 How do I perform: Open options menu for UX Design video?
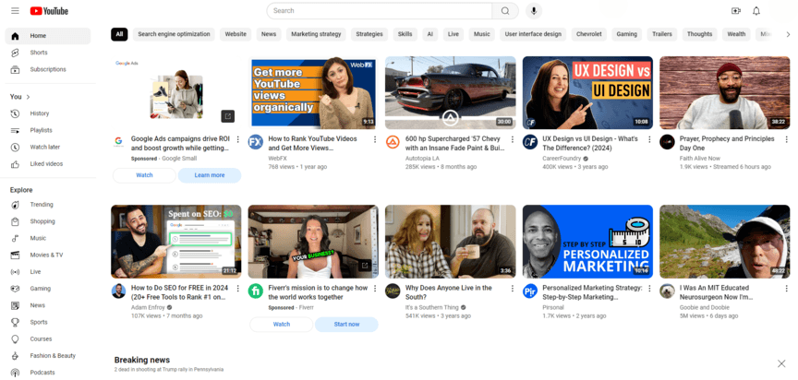point(648,140)
